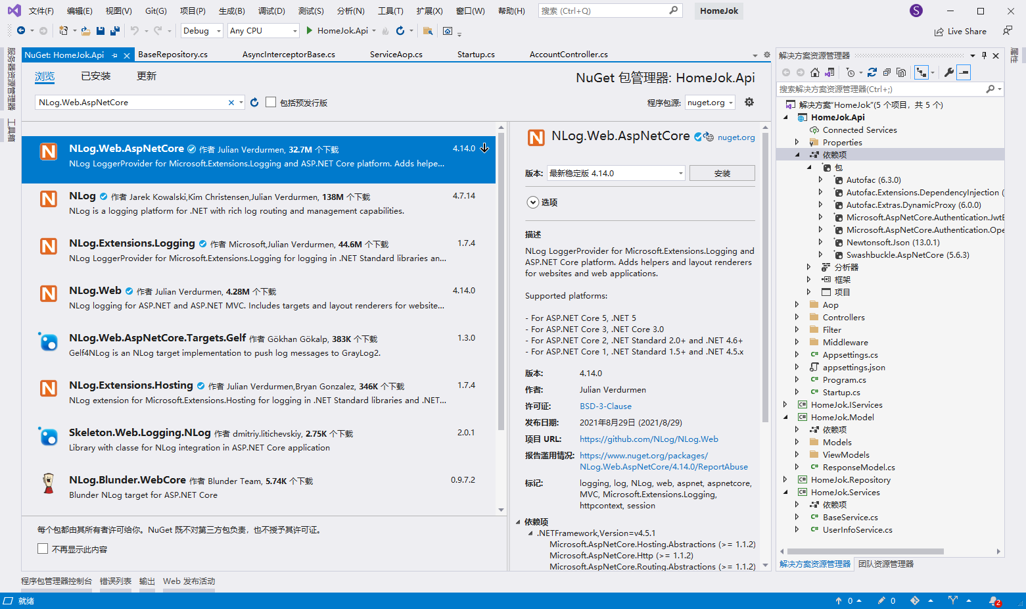
Task: Switch to the Startup.cs editor tab
Action: [476, 55]
